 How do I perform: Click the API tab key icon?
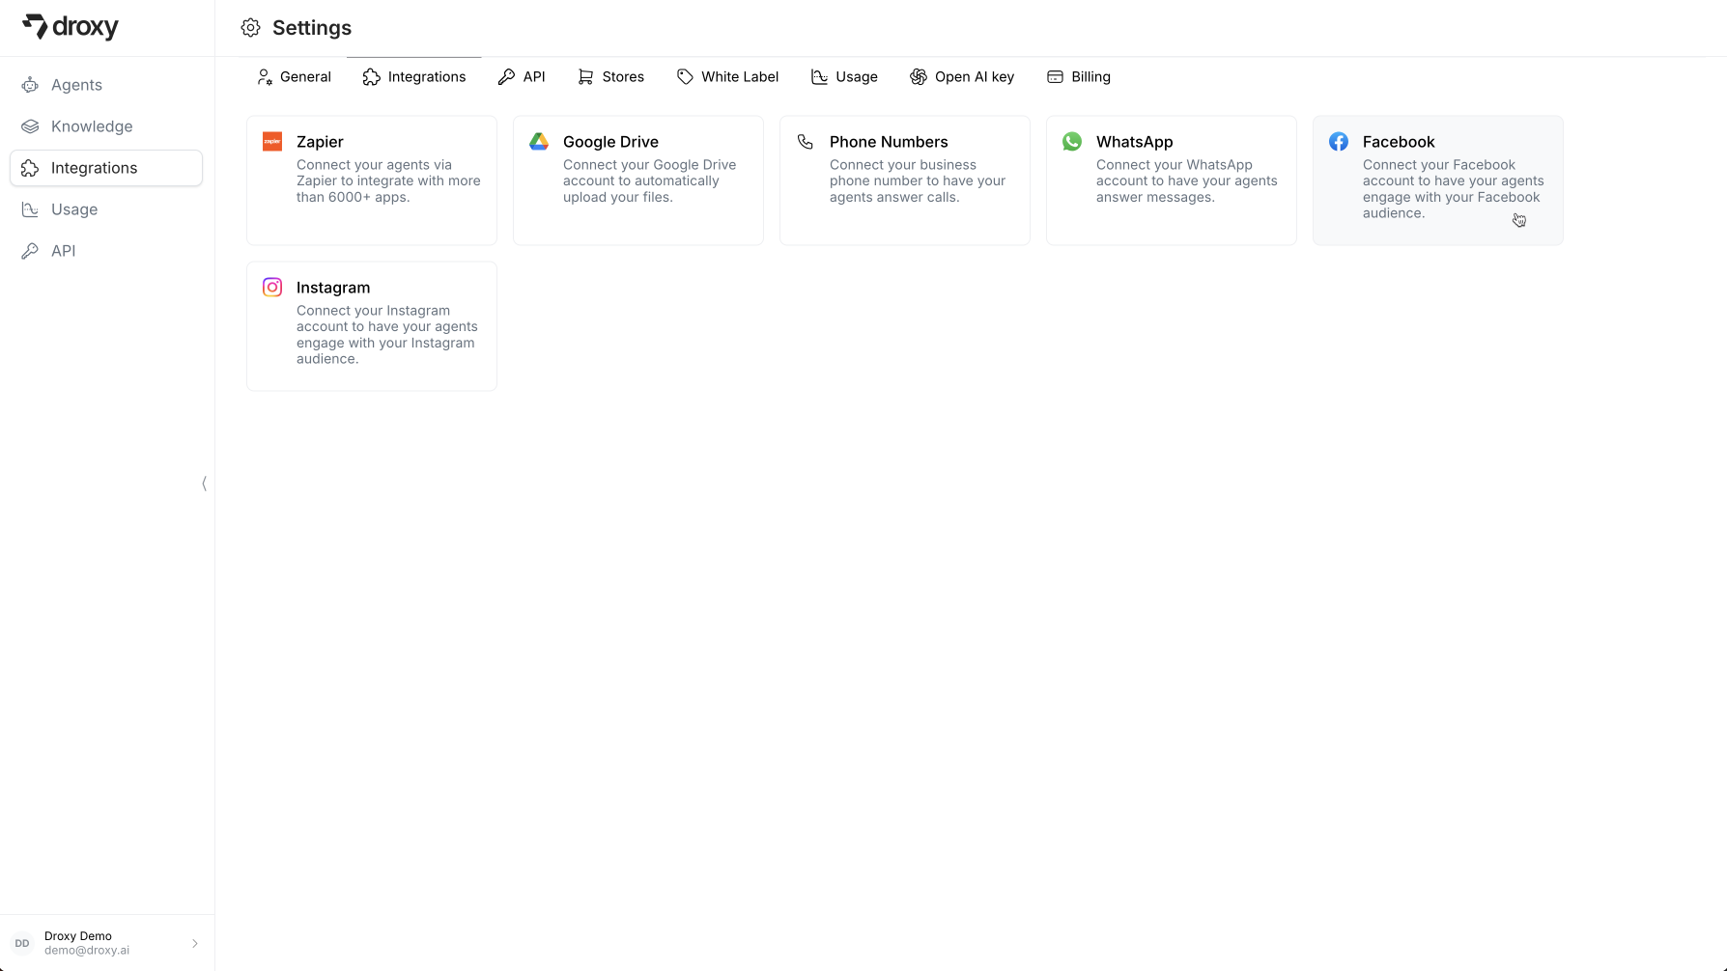click(x=506, y=77)
